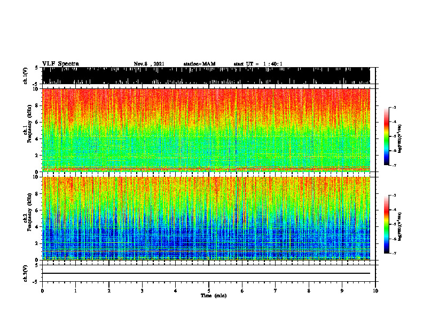Click the ch.2 spectrogram color bar

click(x=386, y=224)
